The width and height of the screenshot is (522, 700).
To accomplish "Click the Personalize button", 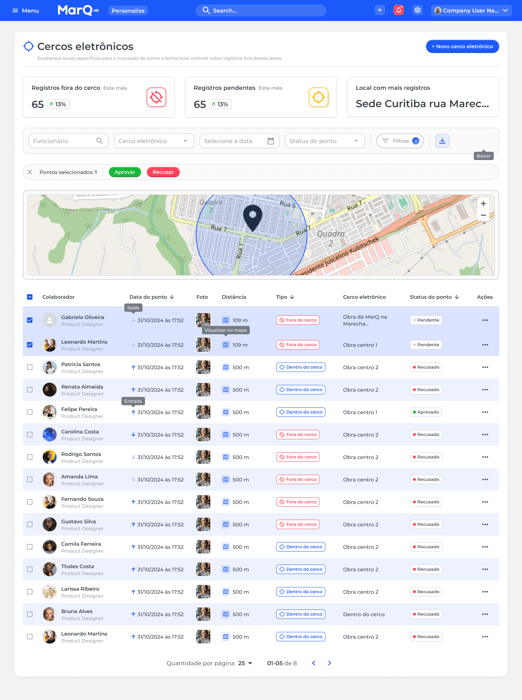I will [x=128, y=11].
